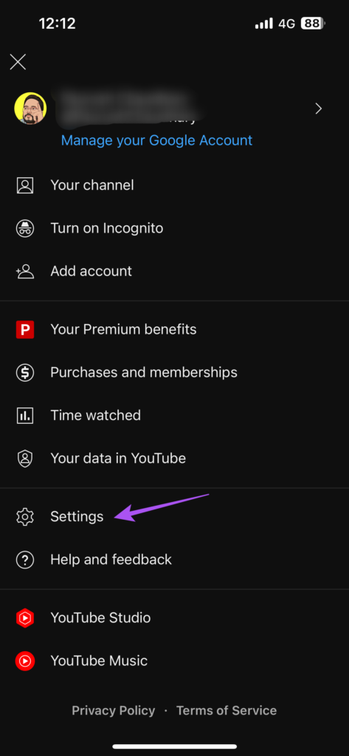Click the Help question mark icon
Image resolution: width=349 pixels, height=756 pixels.
25,560
